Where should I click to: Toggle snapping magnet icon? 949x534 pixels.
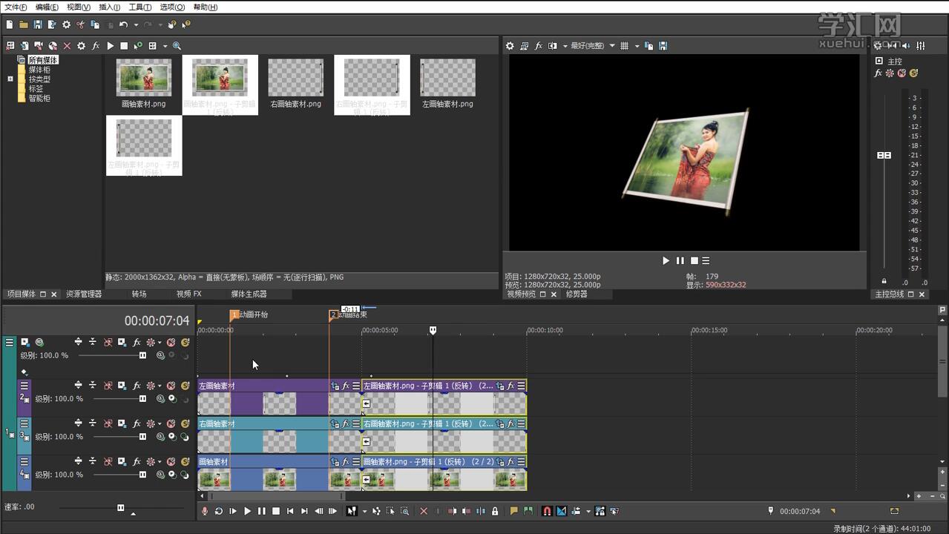pos(547,511)
